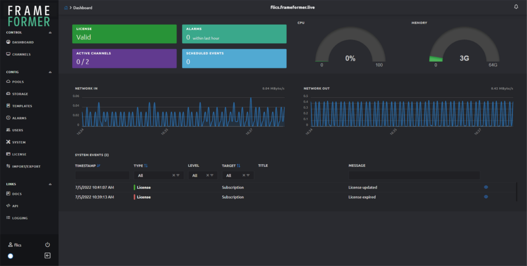Click the collapse sidebar arrow icon
Viewport: 527px width, 266px height.
pyautogui.click(x=47, y=256)
